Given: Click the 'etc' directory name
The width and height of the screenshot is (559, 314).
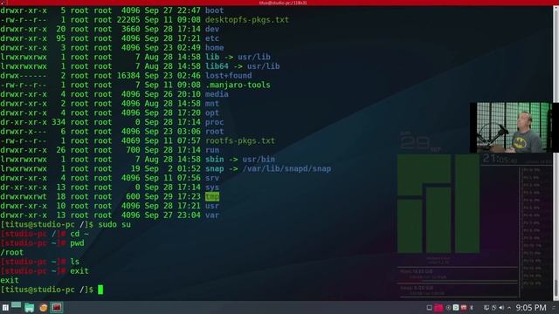Looking at the screenshot, I should [212, 38].
